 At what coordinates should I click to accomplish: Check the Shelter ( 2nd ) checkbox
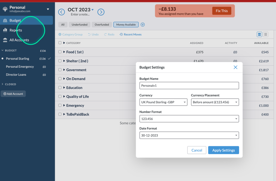pyautogui.click(x=60, y=61)
